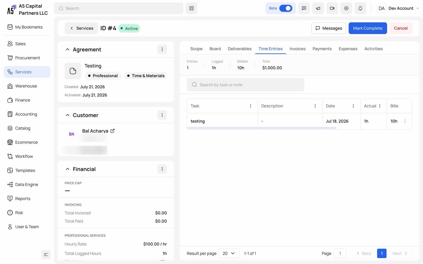Viewport: 423px width, 264px height.
Task: Open the Agreement section options menu
Action: click(x=162, y=49)
